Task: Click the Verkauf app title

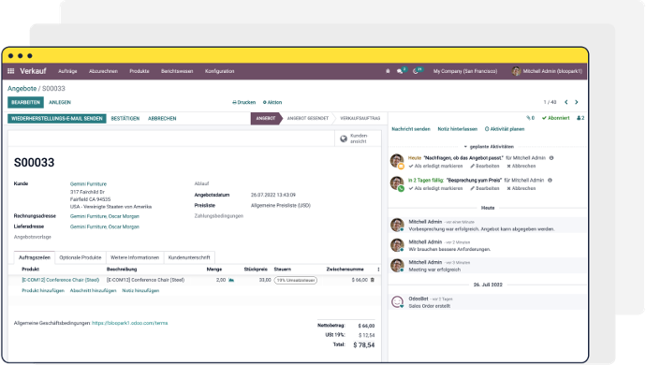Action: [x=33, y=71]
